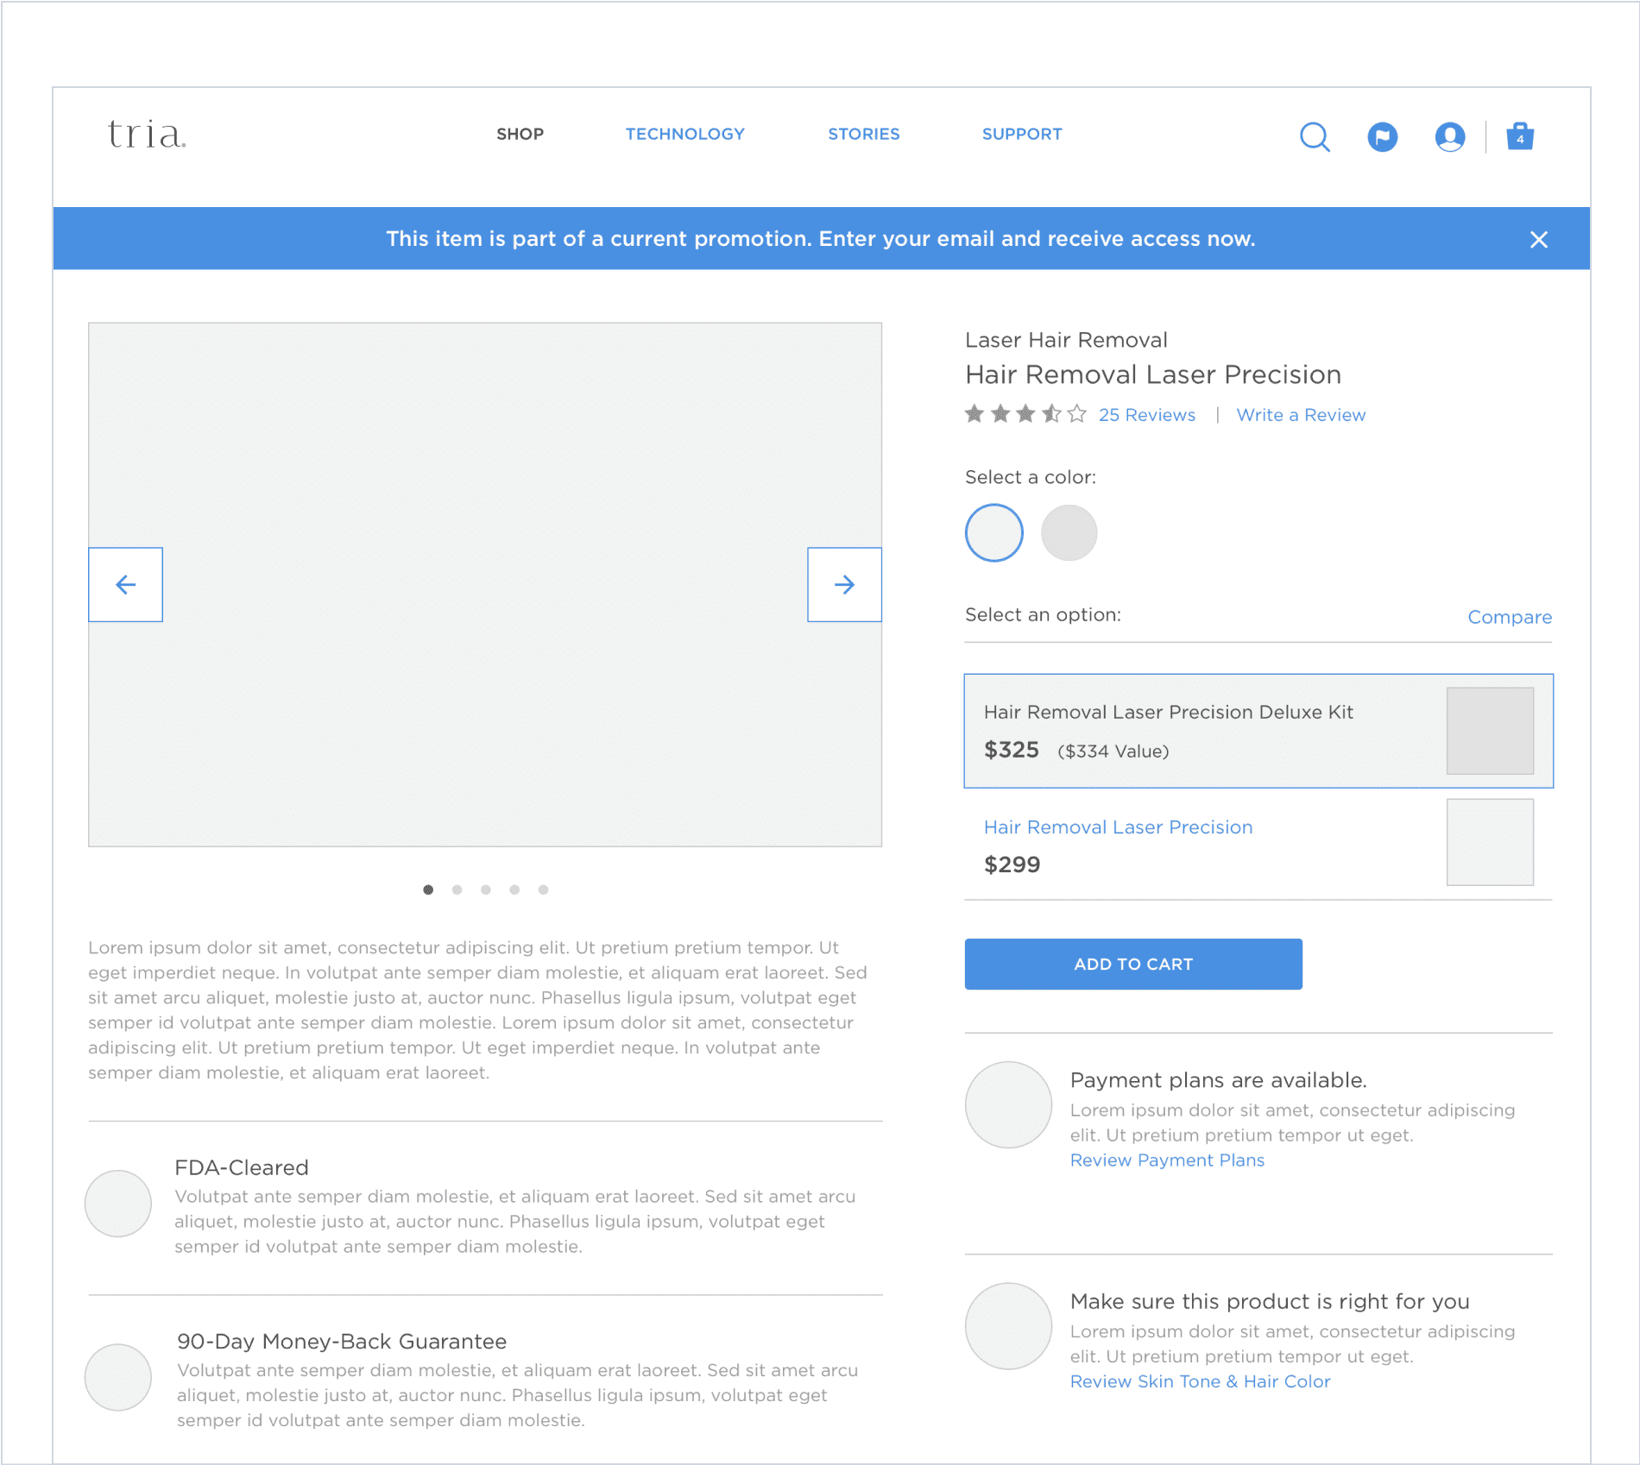
Task: Click the promotion banner message text
Action: pos(821,239)
